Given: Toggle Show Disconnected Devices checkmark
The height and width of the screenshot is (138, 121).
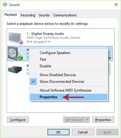Looking at the screenshot, I should [33, 82].
